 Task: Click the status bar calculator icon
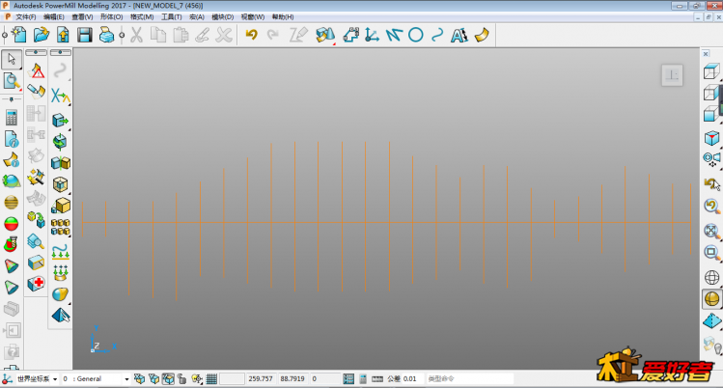point(363,378)
